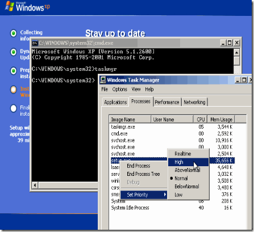The height and width of the screenshot is (232, 254).
Task: Set priority to BelowNormal
Action: tap(189, 187)
